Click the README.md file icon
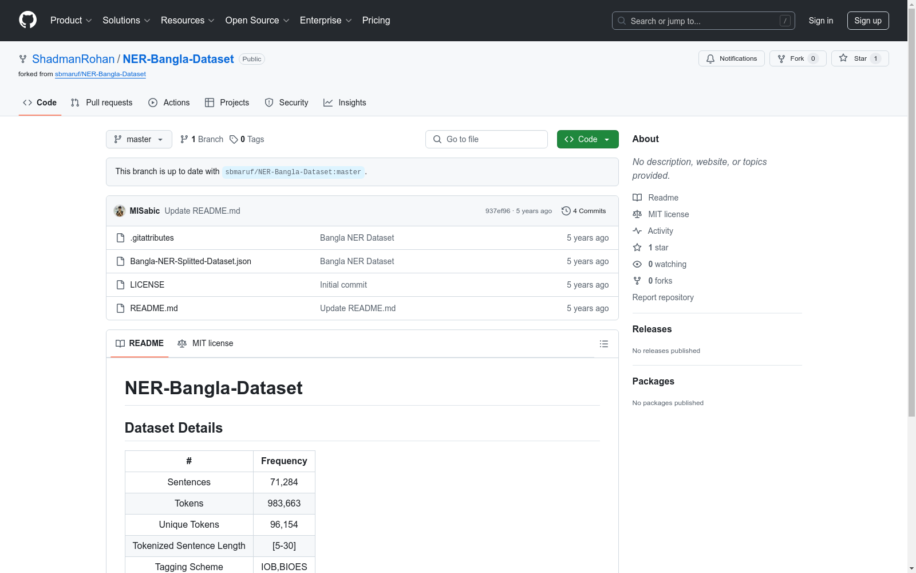 pos(120,308)
